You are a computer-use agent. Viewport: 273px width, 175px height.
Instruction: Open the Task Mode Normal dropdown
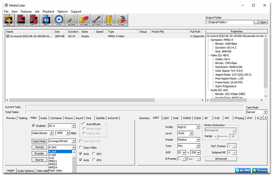(x=256, y=112)
